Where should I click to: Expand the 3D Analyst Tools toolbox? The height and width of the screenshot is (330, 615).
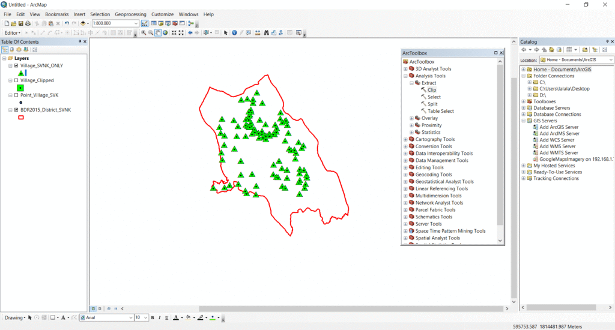coord(405,69)
